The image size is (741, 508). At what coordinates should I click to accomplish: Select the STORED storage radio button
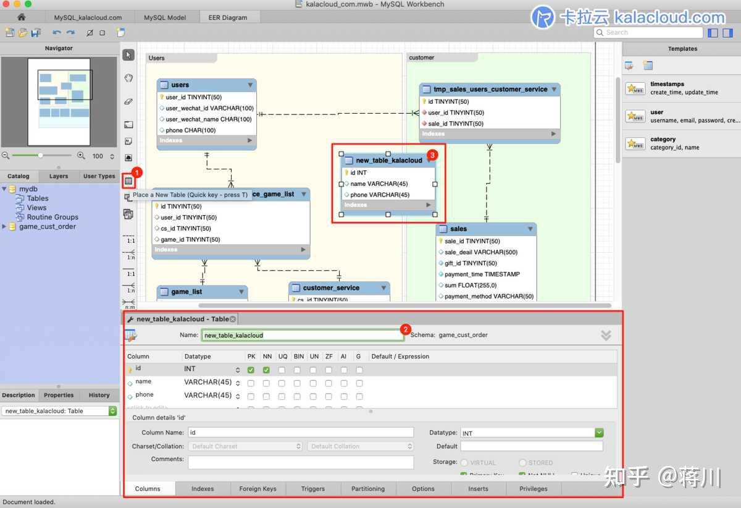[523, 462]
